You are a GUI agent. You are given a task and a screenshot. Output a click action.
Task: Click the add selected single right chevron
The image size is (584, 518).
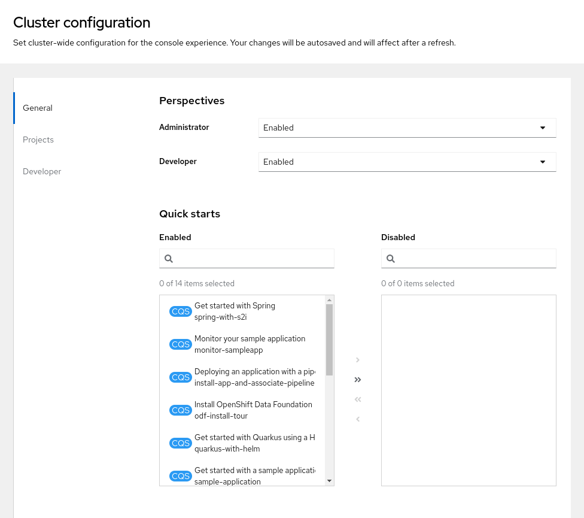pyautogui.click(x=358, y=360)
